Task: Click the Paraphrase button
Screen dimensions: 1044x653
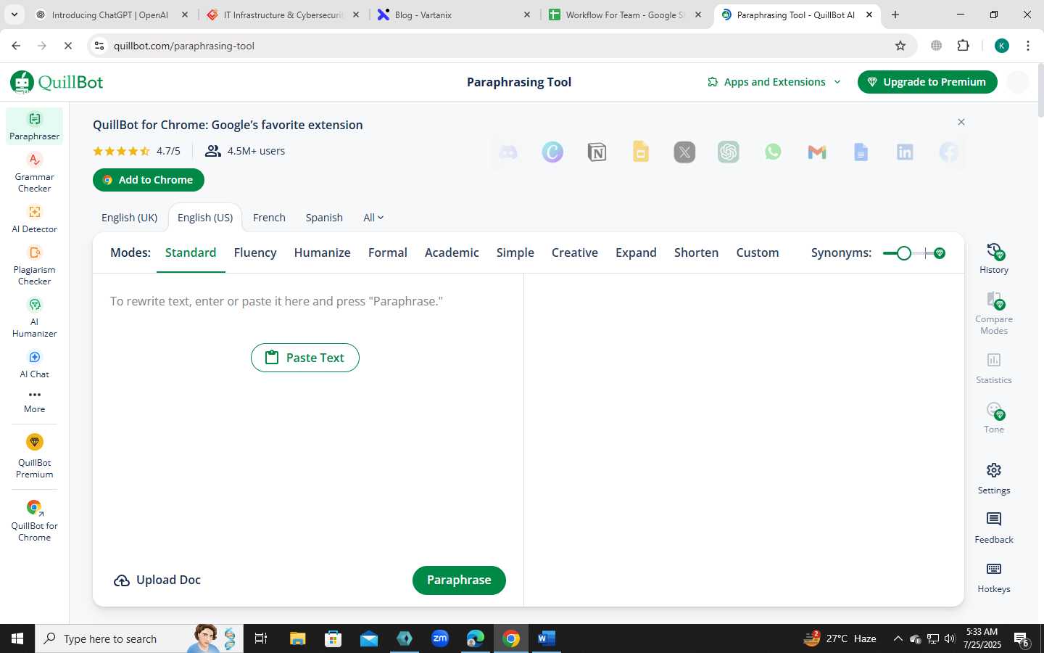Action: tap(459, 580)
